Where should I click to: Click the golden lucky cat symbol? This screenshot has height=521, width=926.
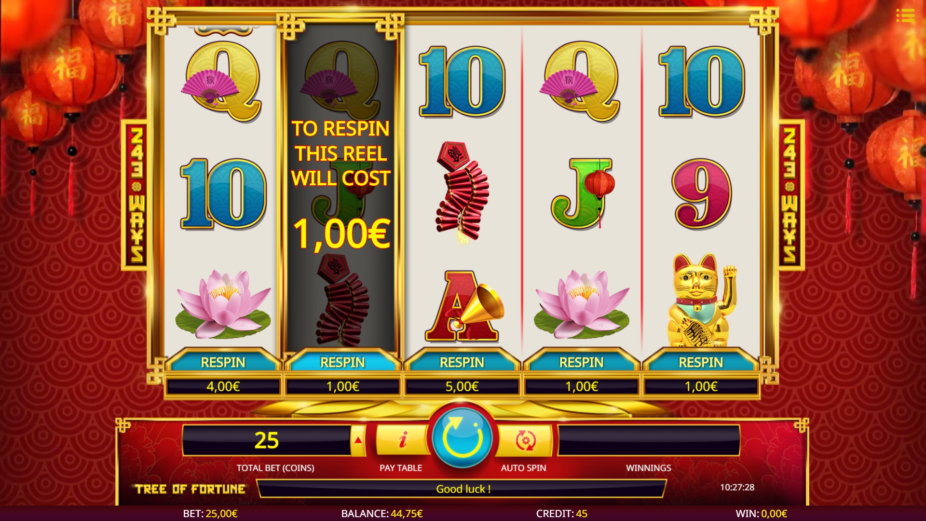pyautogui.click(x=701, y=301)
